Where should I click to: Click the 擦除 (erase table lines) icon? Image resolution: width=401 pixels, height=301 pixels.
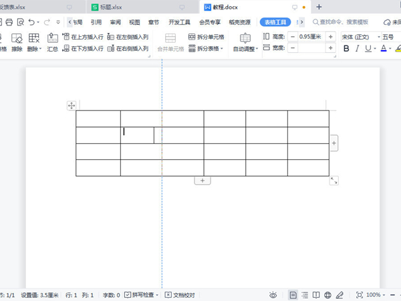[x=17, y=40]
